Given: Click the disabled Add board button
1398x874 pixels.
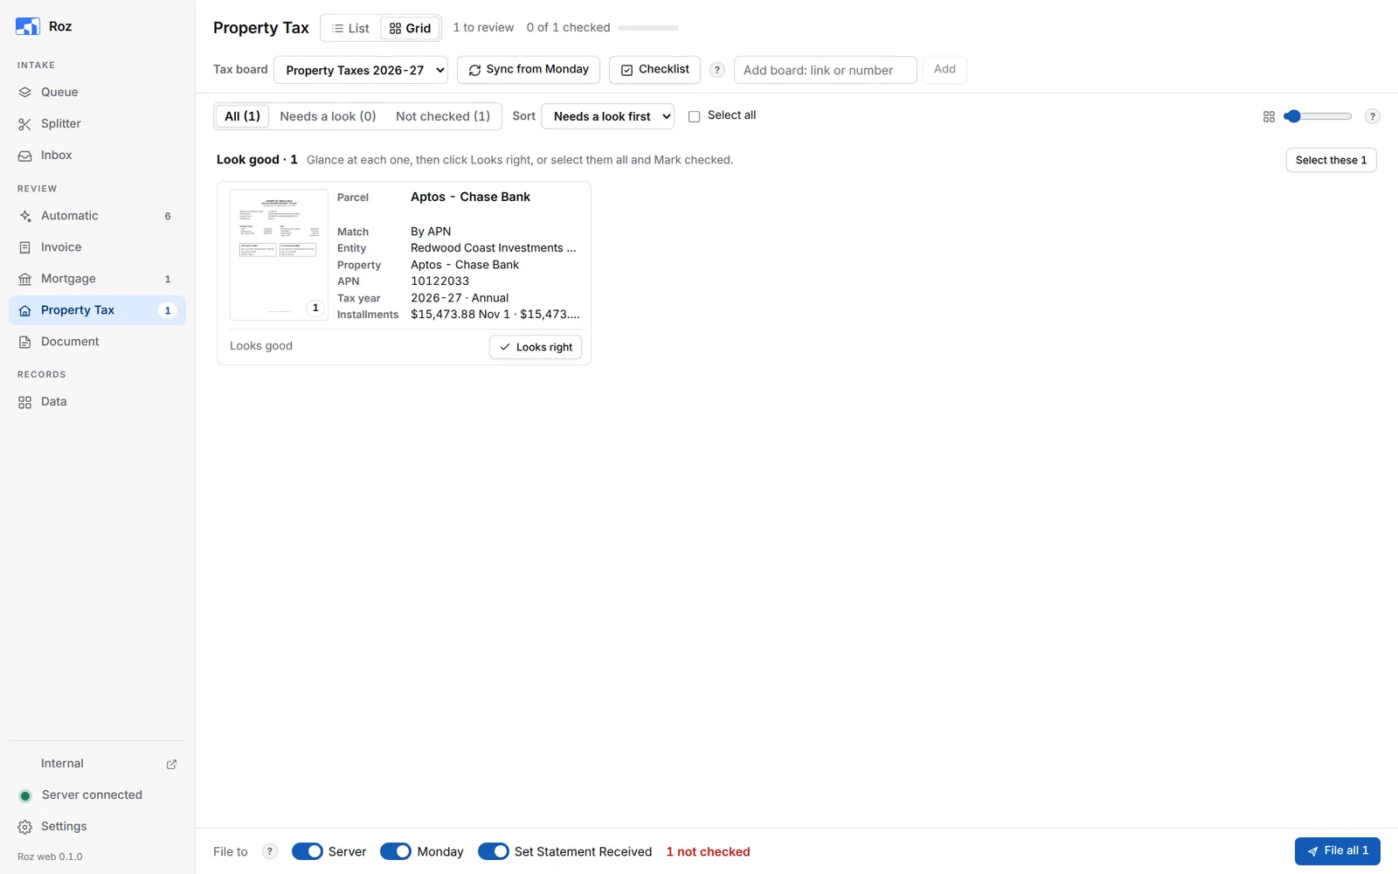Looking at the screenshot, I should (945, 70).
